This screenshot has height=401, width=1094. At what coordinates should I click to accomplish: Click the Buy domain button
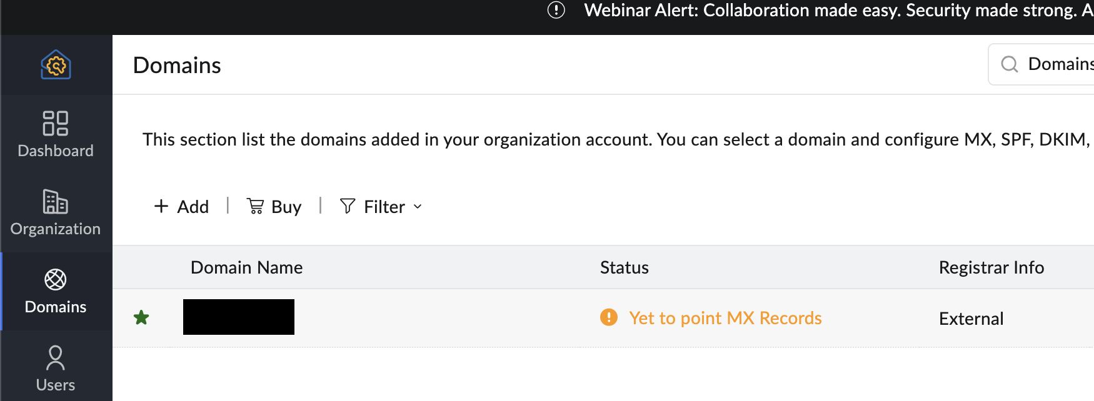coord(274,206)
